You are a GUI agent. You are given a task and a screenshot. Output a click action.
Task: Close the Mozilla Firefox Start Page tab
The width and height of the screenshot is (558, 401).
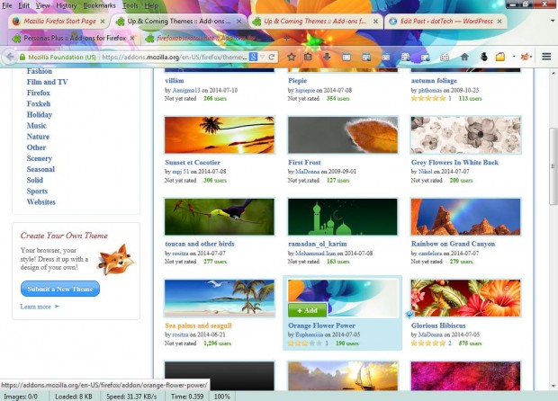[103, 22]
